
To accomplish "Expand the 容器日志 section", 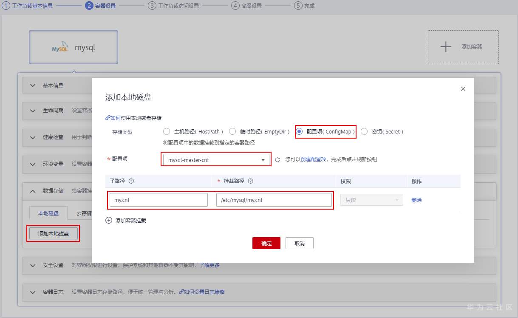I will click(x=33, y=292).
